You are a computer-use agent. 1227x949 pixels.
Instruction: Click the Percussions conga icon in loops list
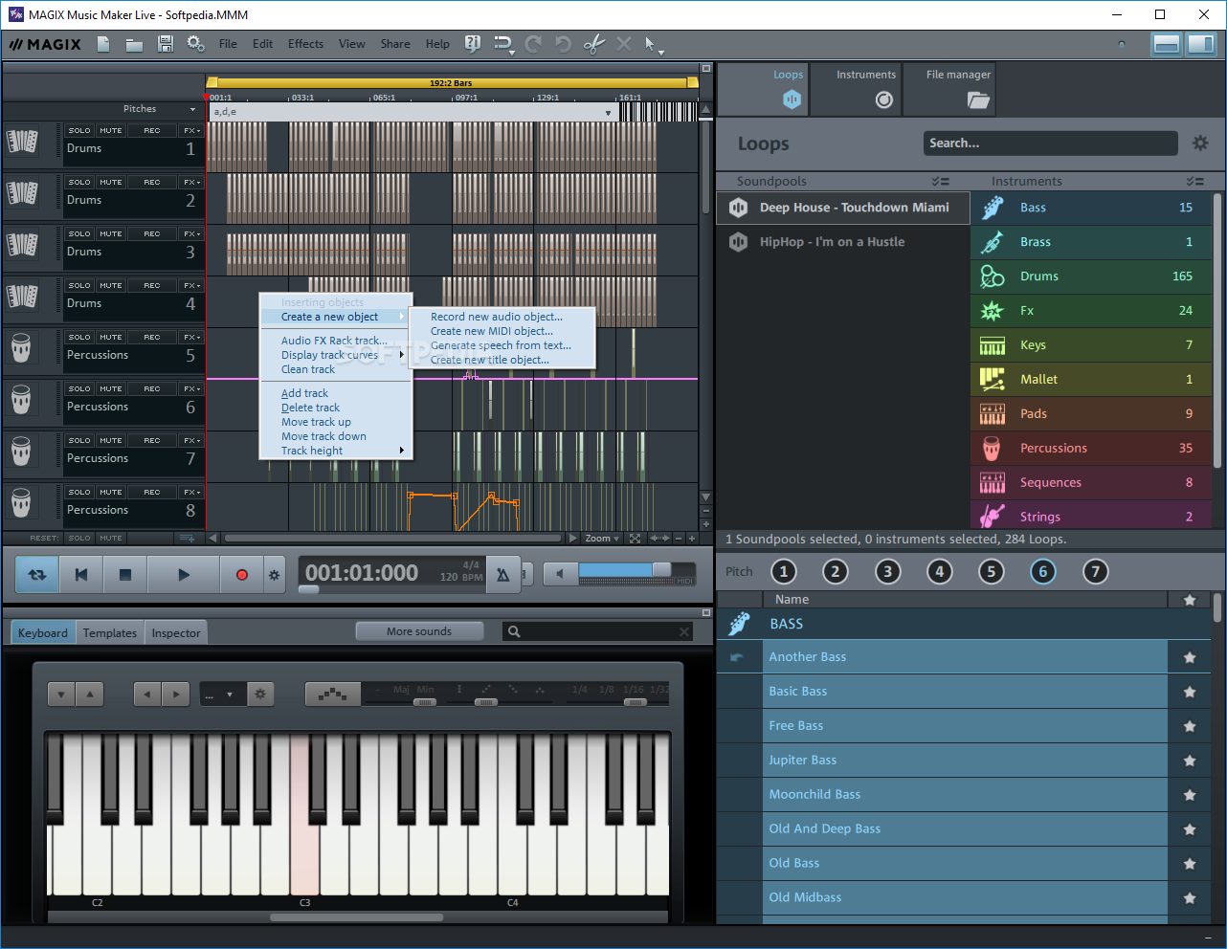coord(992,449)
